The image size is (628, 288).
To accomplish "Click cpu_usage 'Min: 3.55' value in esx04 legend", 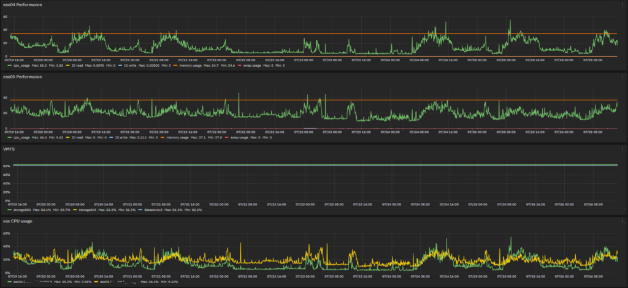I will [x=56, y=65].
